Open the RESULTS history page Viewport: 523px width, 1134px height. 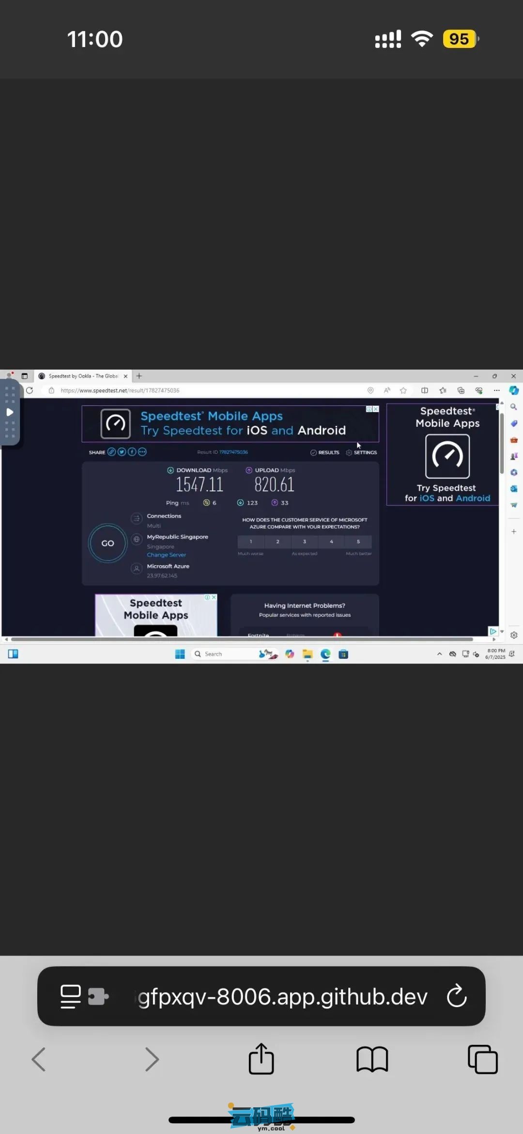pyautogui.click(x=325, y=452)
